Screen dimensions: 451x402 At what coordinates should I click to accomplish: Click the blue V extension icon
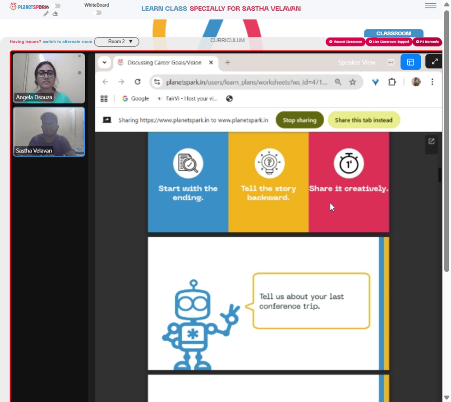(x=375, y=82)
